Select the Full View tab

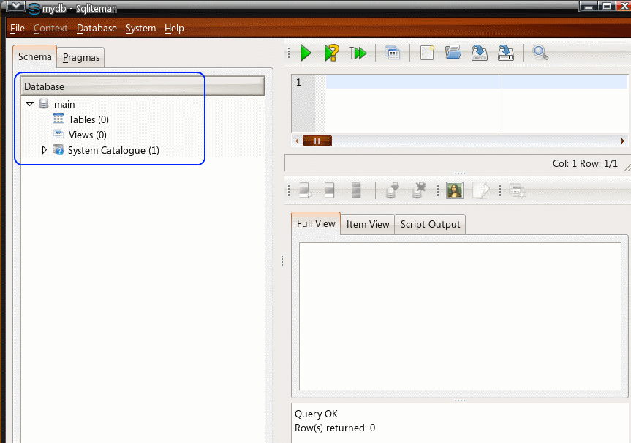316,224
